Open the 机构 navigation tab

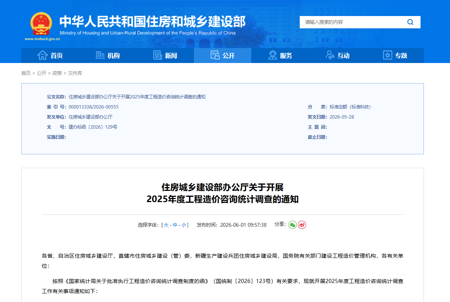click(107, 56)
